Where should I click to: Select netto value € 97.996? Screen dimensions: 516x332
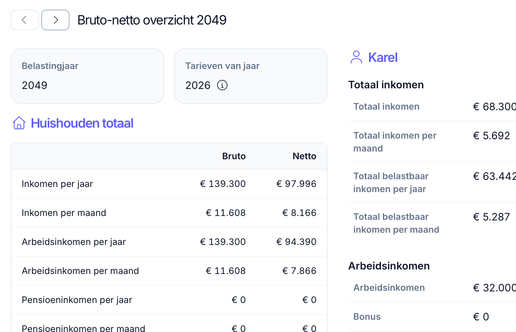296,184
